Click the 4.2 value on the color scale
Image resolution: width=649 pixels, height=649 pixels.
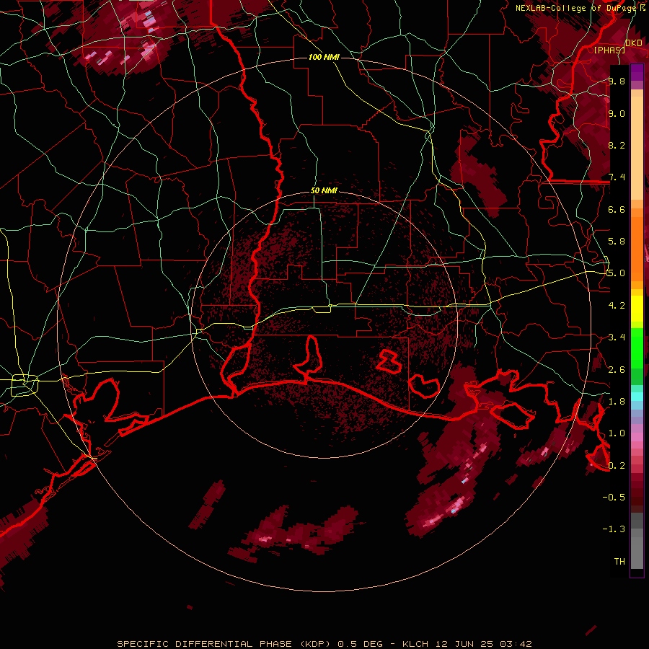(x=617, y=306)
